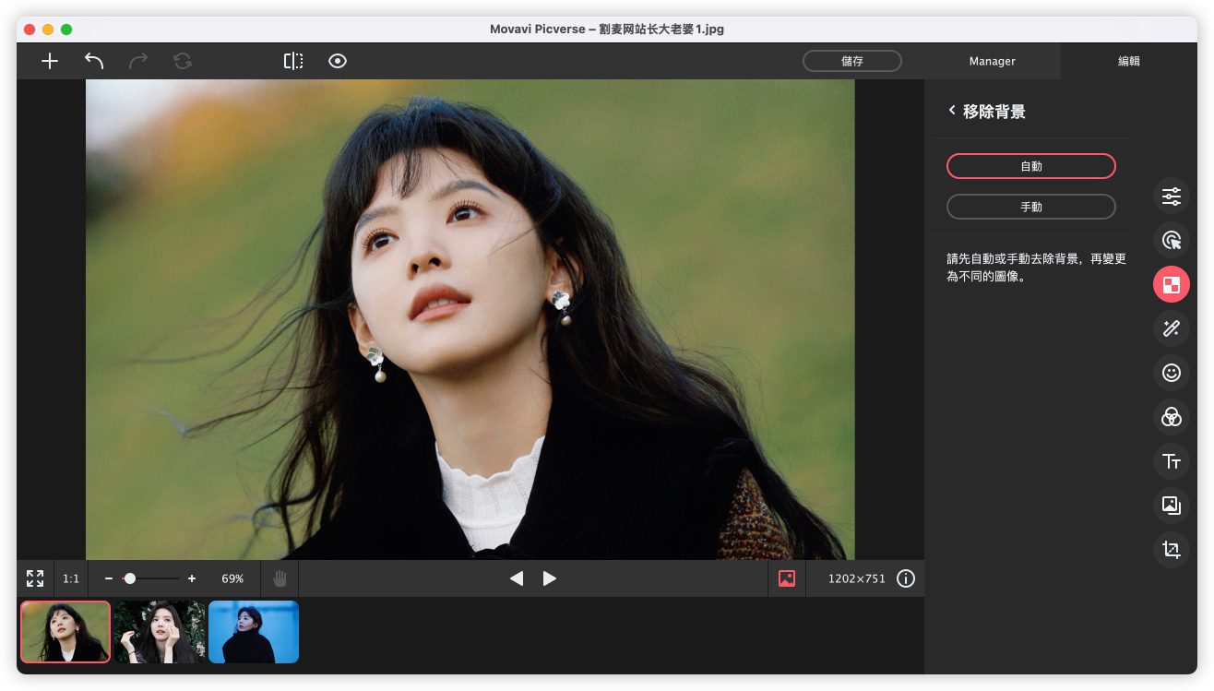This screenshot has width=1214, height=691.
Task: Click the plus icon to add an image
Action: click(x=50, y=61)
